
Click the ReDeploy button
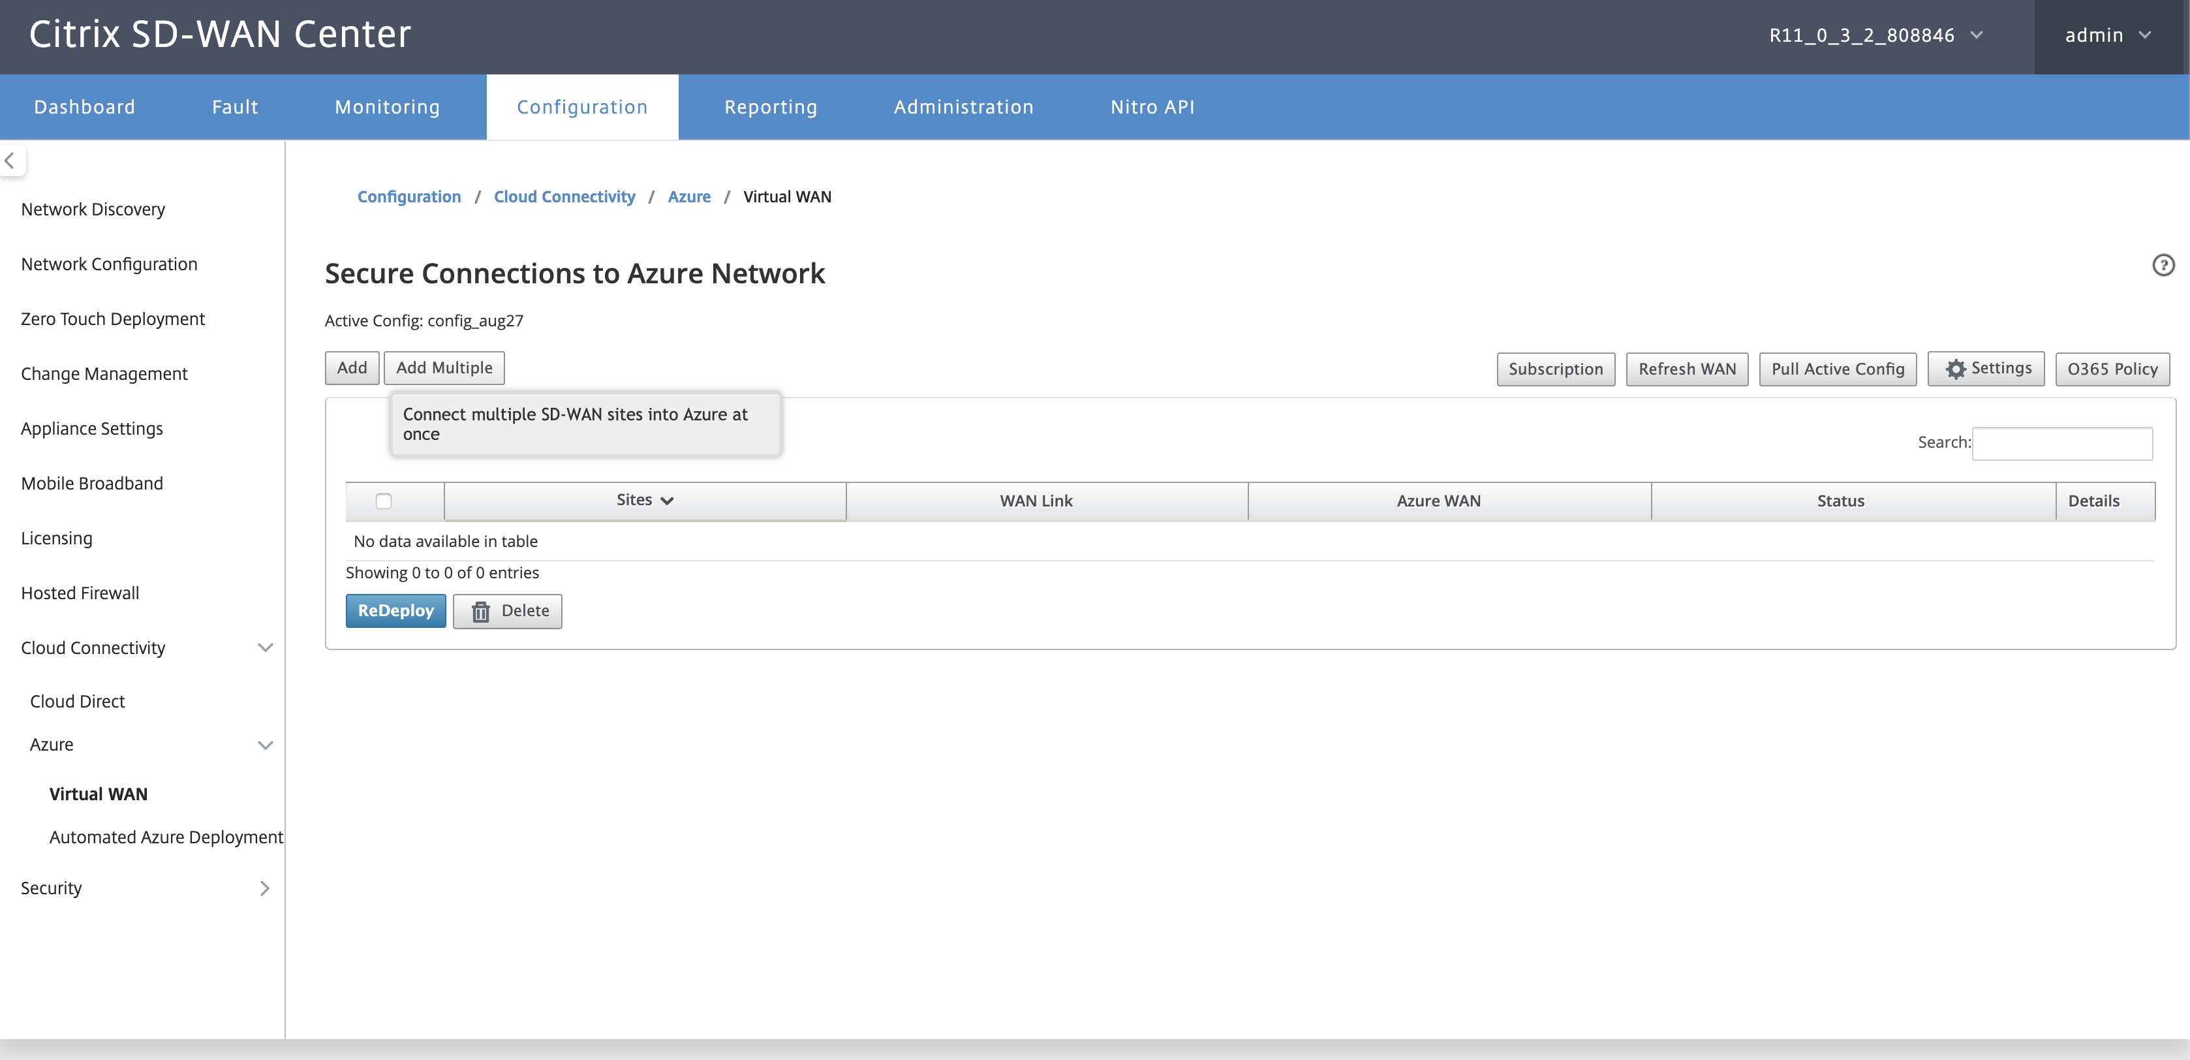click(x=395, y=611)
